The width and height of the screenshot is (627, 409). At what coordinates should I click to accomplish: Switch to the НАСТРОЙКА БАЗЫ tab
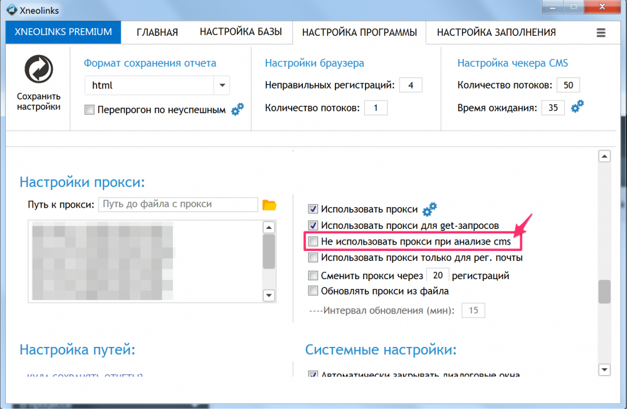241,32
